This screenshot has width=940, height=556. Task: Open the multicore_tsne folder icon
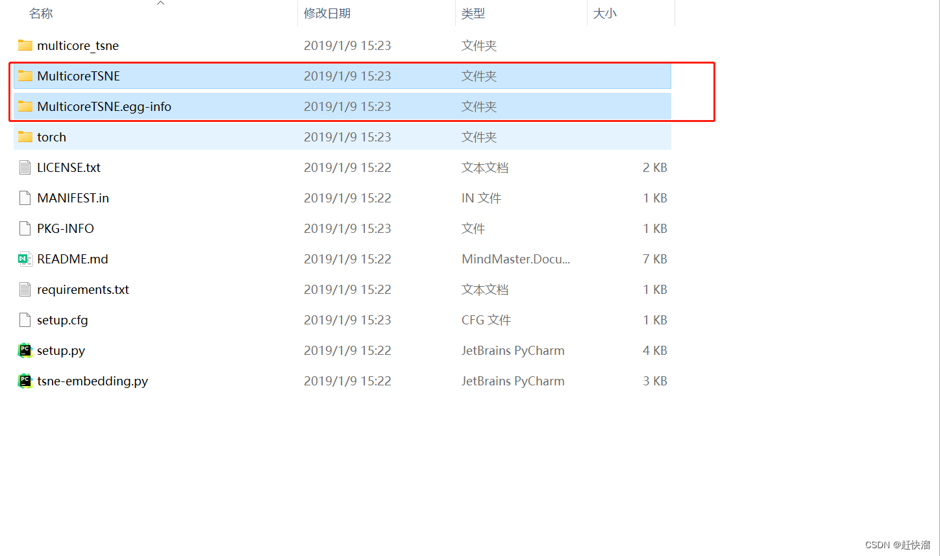pyautogui.click(x=25, y=45)
